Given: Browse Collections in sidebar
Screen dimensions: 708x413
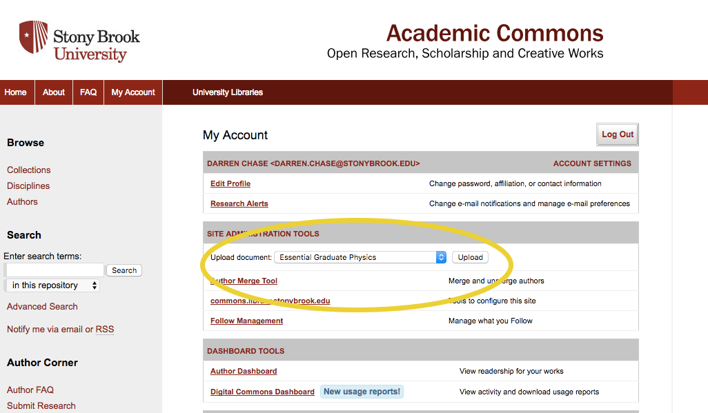Looking at the screenshot, I should (x=28, y=170).
